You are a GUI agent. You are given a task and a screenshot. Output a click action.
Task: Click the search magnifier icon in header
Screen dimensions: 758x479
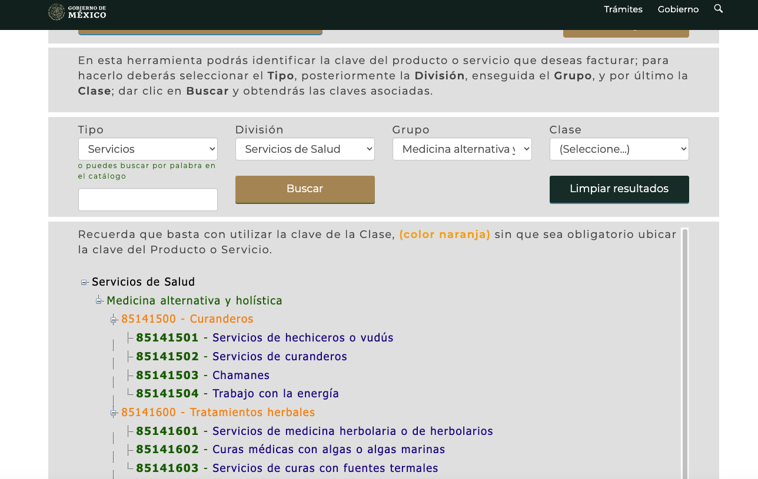(x=718, y=9)
